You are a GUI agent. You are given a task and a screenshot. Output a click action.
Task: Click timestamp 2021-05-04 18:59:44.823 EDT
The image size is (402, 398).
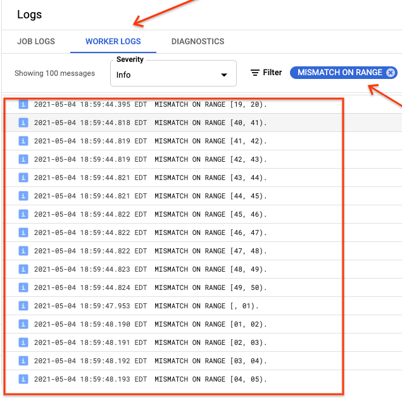91,269
